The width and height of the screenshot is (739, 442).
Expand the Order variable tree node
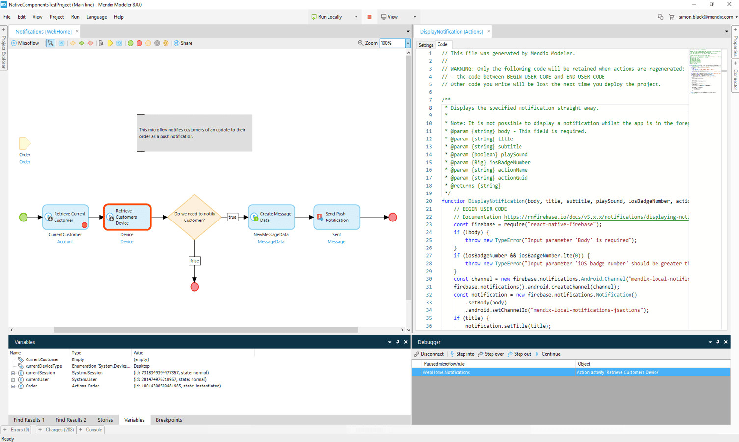pos(13,387)
